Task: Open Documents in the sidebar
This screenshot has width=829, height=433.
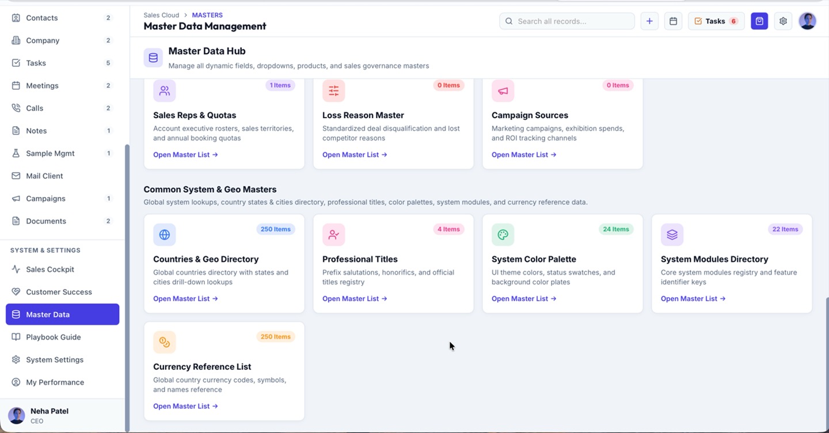Action: pos(62,221)
